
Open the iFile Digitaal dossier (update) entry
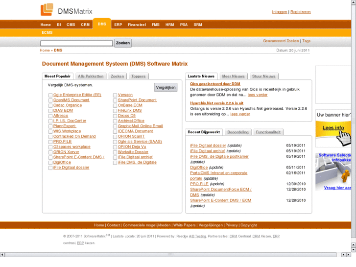point(208,146)
